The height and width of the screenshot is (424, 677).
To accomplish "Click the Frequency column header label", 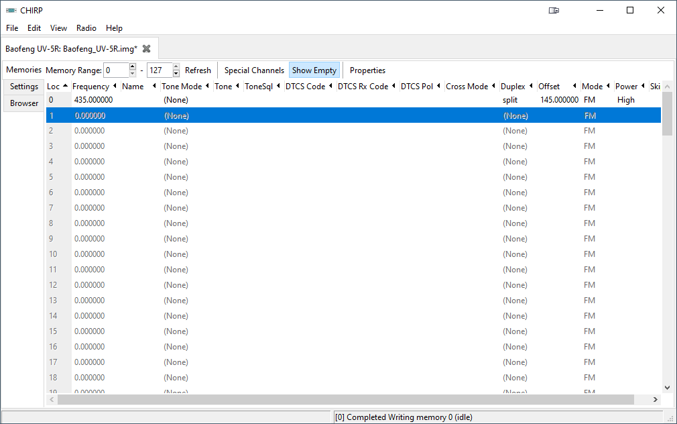I will (x=90, y=86).
